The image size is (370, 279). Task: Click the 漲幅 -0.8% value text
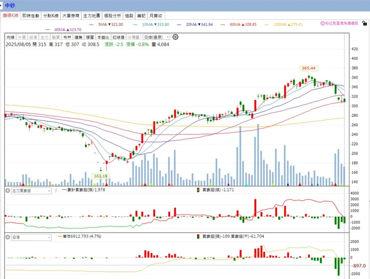(137, 44)
